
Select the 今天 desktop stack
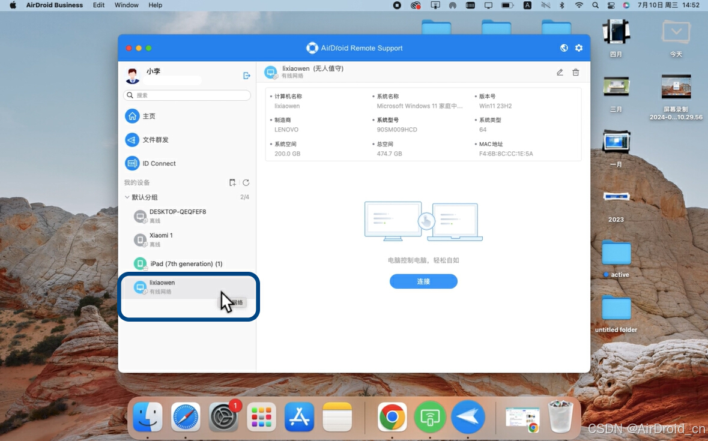click(x=676, y=38)
